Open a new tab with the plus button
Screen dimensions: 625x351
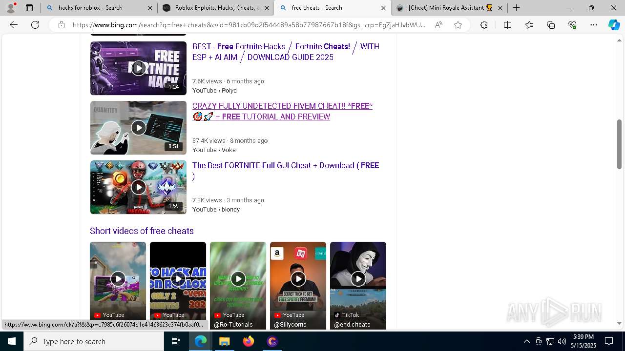coord(516,8)
